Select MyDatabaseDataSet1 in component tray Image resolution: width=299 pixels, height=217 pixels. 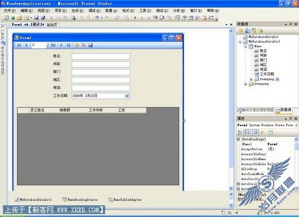tap(33, 199)
